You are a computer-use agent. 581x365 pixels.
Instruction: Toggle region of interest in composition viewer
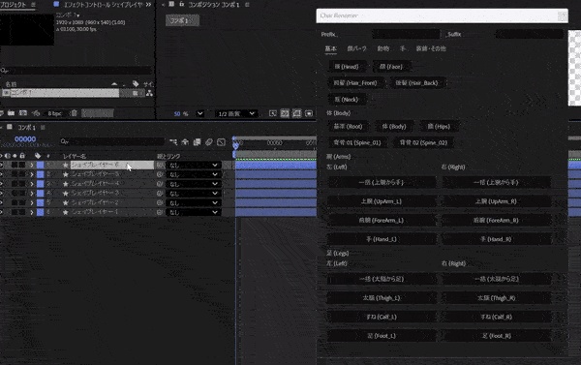(x=273, y=113)
